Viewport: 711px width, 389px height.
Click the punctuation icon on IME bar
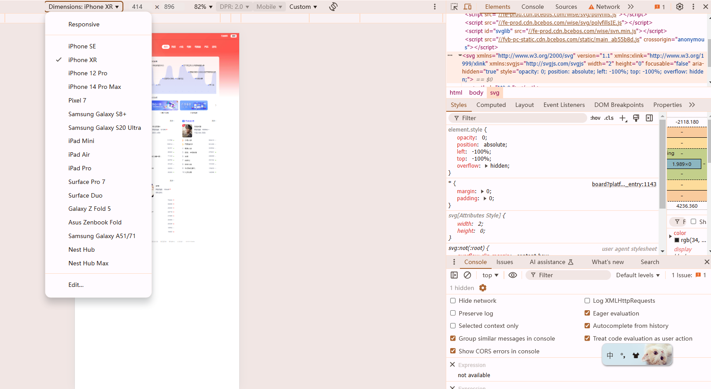(623, 356)
